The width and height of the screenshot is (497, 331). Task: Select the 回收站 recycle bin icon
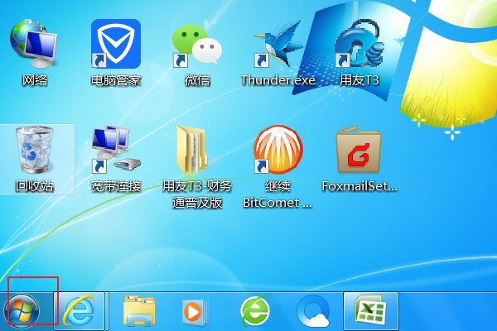(x=35, y=151)
